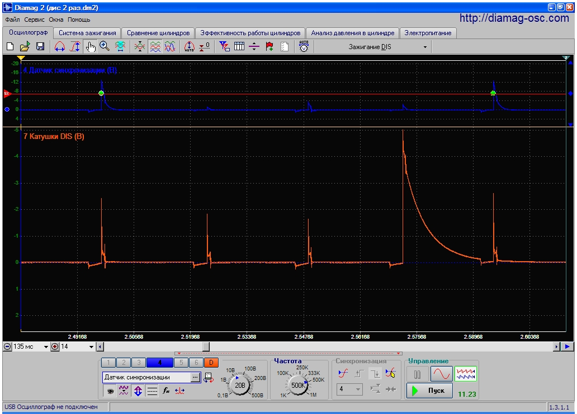Open sensor list via ellipsis button
This screenshot has height=414, width=577.
[x=195, y=377]
